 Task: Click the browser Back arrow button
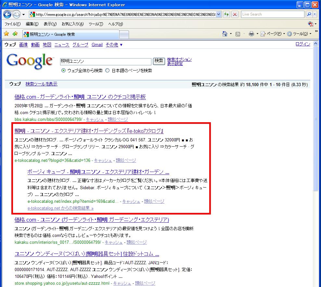[x=7, y=14]
